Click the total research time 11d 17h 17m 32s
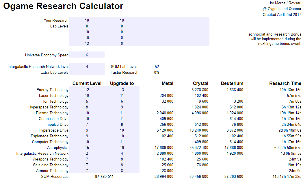 point(287,176)
